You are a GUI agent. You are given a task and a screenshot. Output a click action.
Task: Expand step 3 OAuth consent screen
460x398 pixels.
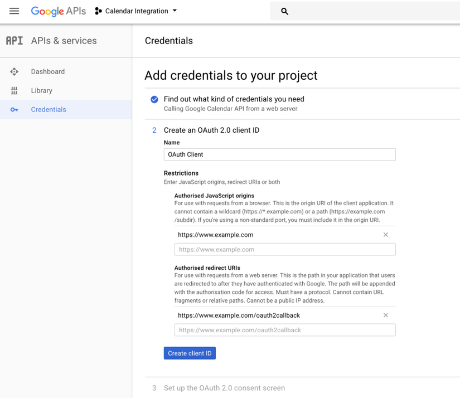[224, 388]
